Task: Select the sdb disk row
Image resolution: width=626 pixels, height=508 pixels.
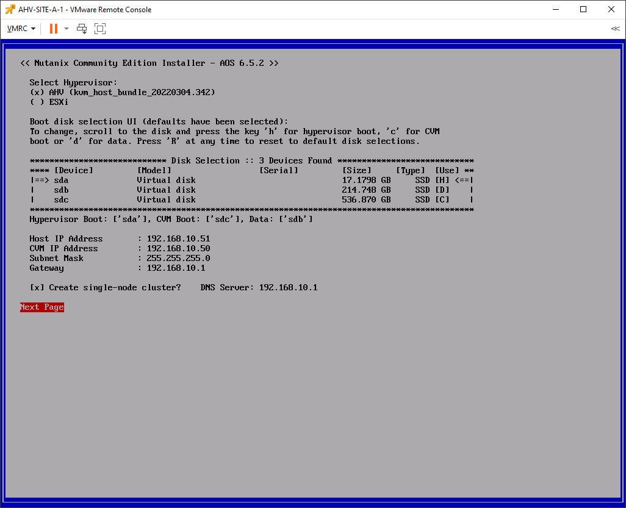Action: pyautogui.click(x=251, y=190)
